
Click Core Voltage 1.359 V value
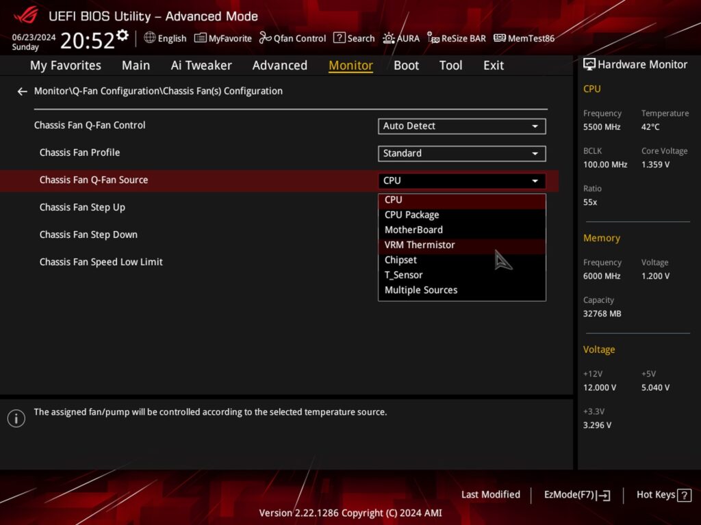655,165
